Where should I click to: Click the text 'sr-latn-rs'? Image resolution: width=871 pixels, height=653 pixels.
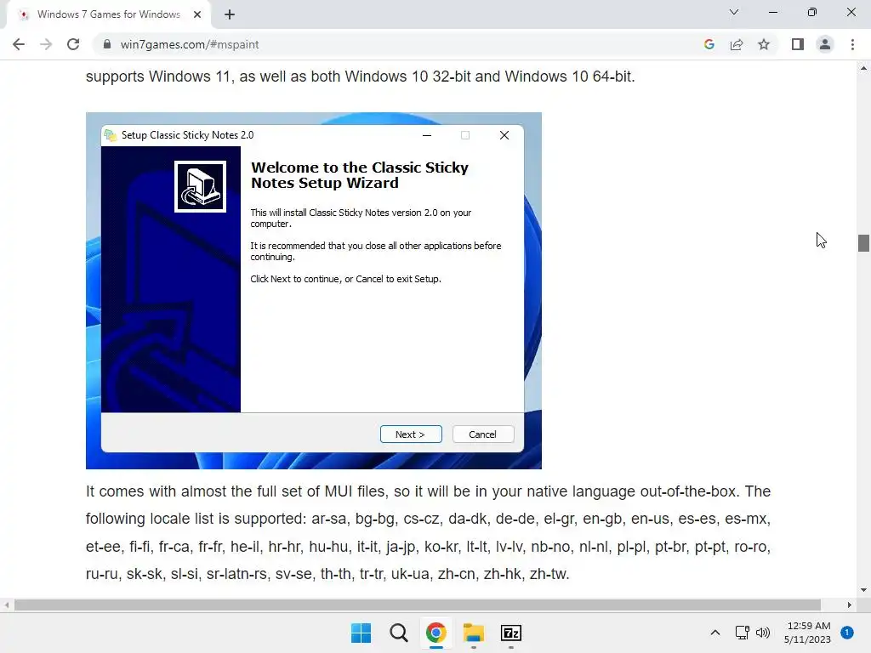point(236,574)
